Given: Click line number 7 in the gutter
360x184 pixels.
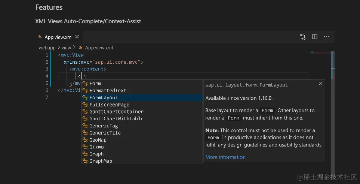Looking at the screenshot, I should [46, 97].
